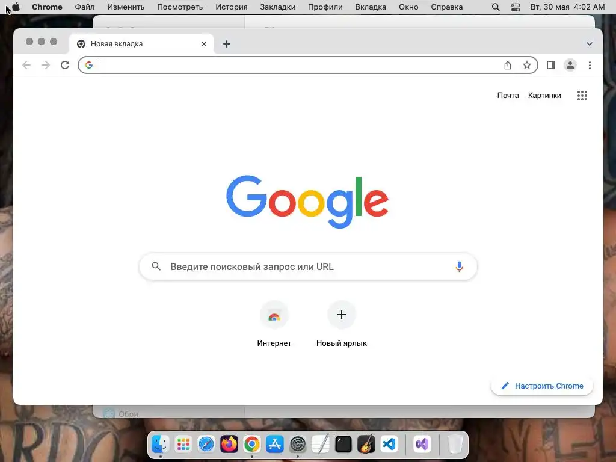
Task: Open the Посмотреть menu
Action: point(180,7)
